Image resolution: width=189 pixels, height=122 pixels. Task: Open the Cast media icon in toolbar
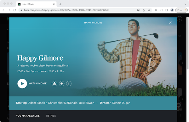pos(161,10)
